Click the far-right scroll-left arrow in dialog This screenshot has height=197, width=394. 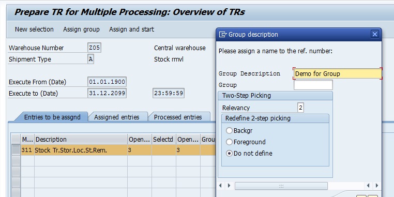click(x=368, y=186)
